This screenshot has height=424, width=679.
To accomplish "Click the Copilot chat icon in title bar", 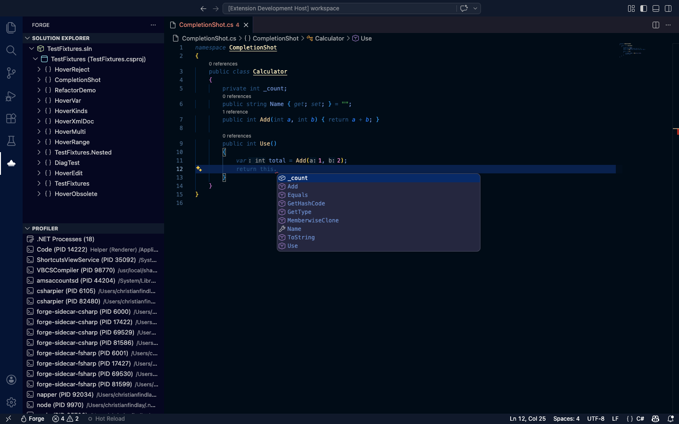I will click(x=464, y=8).
